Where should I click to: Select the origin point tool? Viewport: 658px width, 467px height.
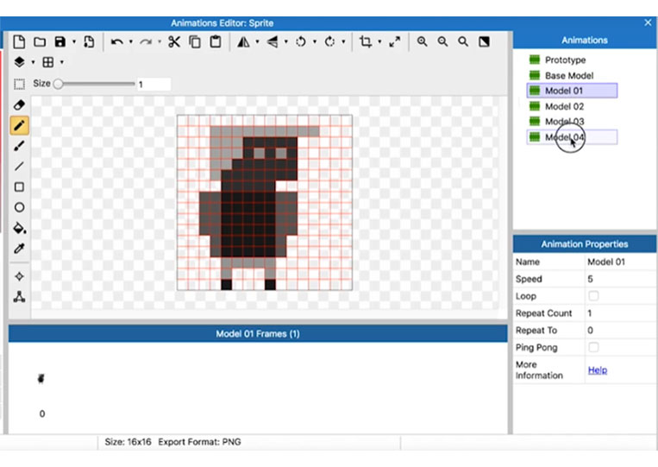19,276
